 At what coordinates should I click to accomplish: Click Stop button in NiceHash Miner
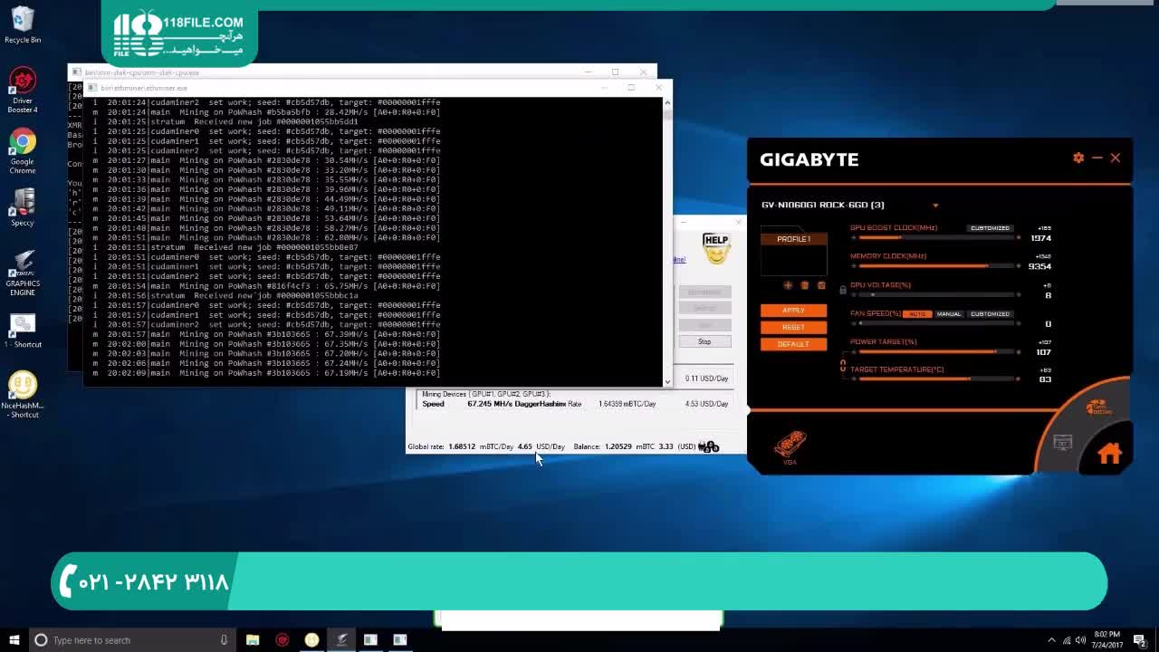704,341
